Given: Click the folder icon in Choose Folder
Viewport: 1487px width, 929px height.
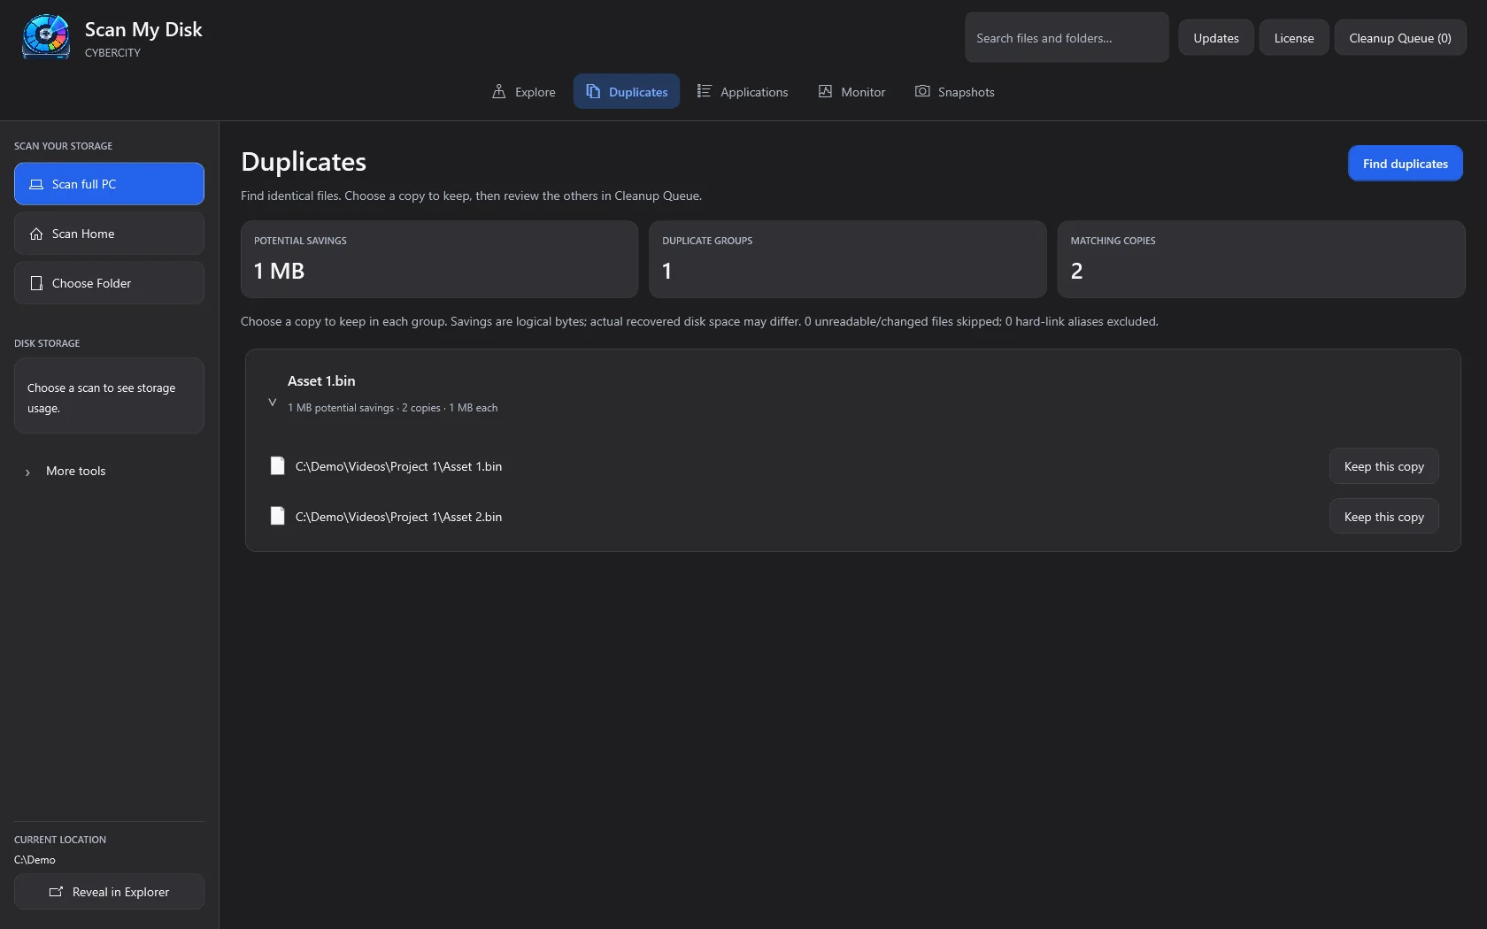Looking at the screenshot, I should pyautogui.click(x=36, y=283).
